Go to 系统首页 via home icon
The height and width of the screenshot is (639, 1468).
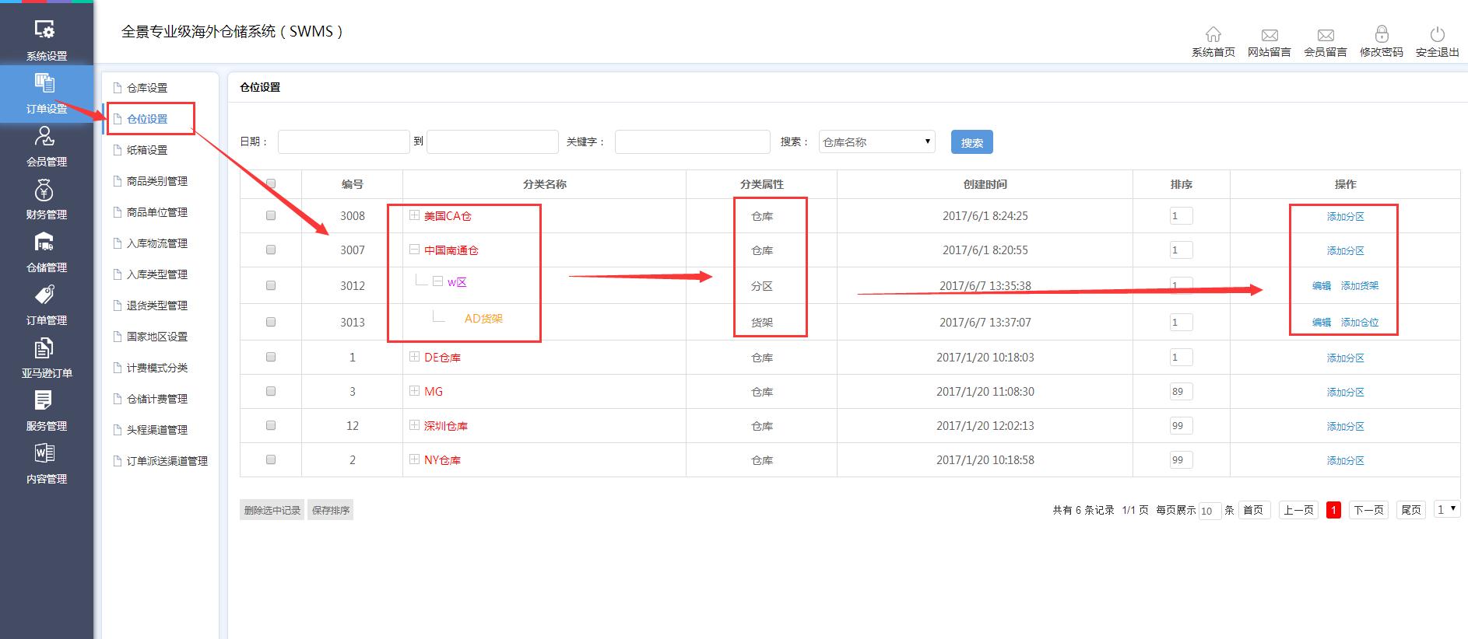click(1213, 35)
